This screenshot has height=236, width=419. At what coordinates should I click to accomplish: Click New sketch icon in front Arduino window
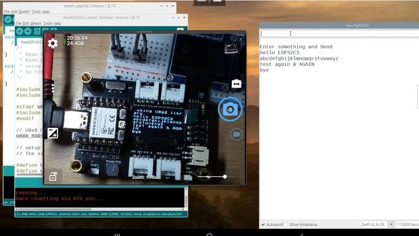click(37, 31)
